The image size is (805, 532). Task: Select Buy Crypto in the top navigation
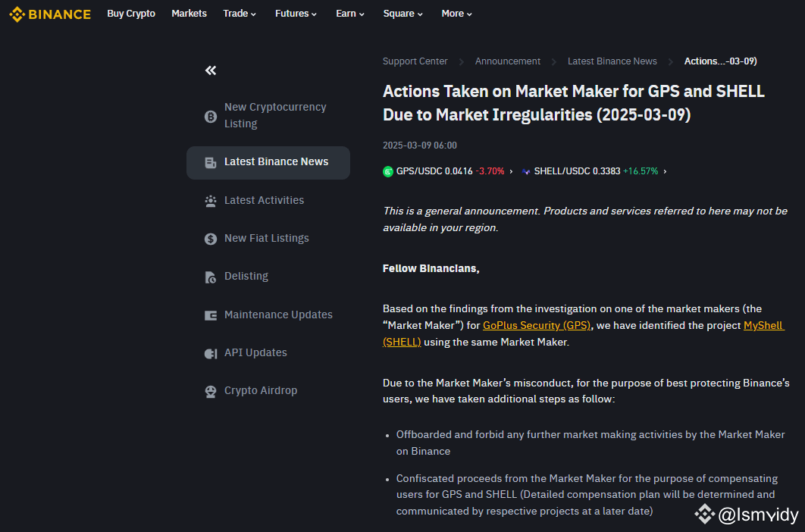pyautogui.click(x=130, y=14)
